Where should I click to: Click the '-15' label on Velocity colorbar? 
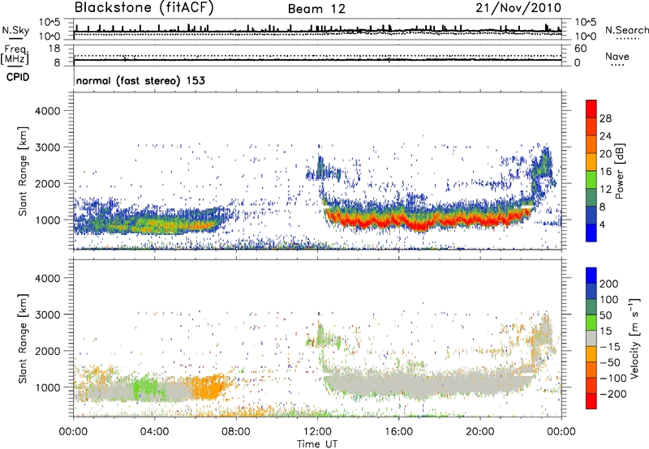[610, 347]
